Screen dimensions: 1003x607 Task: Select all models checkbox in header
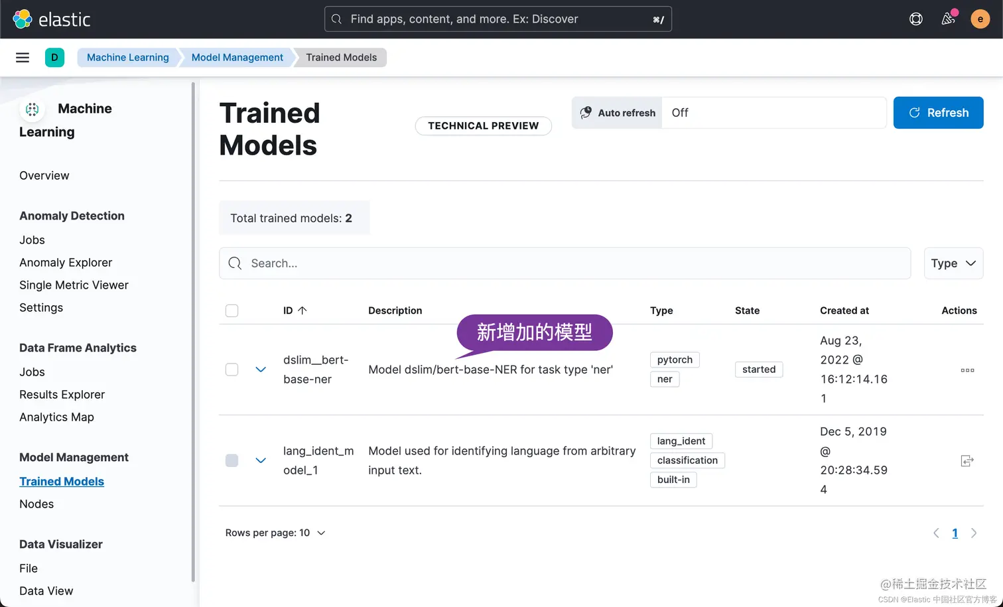[232, 310]
